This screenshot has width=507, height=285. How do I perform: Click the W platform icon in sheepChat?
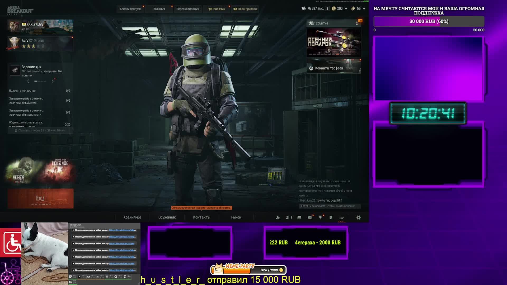pyautogui.click(x=107, y=277)
